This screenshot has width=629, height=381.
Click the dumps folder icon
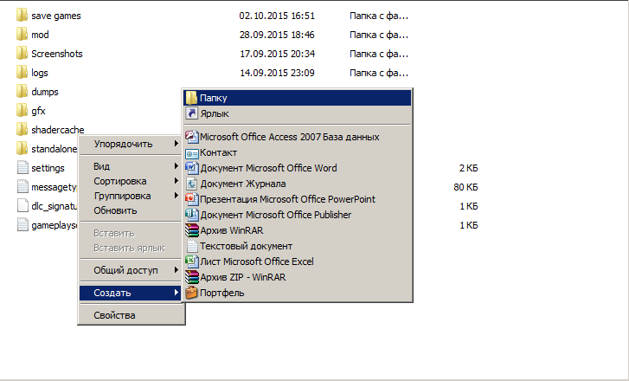pos(22,92)
